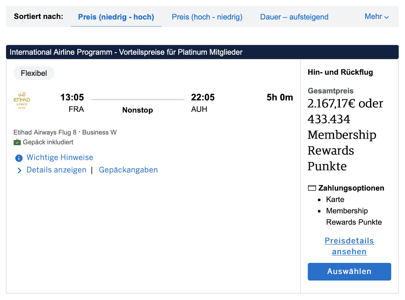
Task: Click the Auswählen button
Action: tap(349, 272)
